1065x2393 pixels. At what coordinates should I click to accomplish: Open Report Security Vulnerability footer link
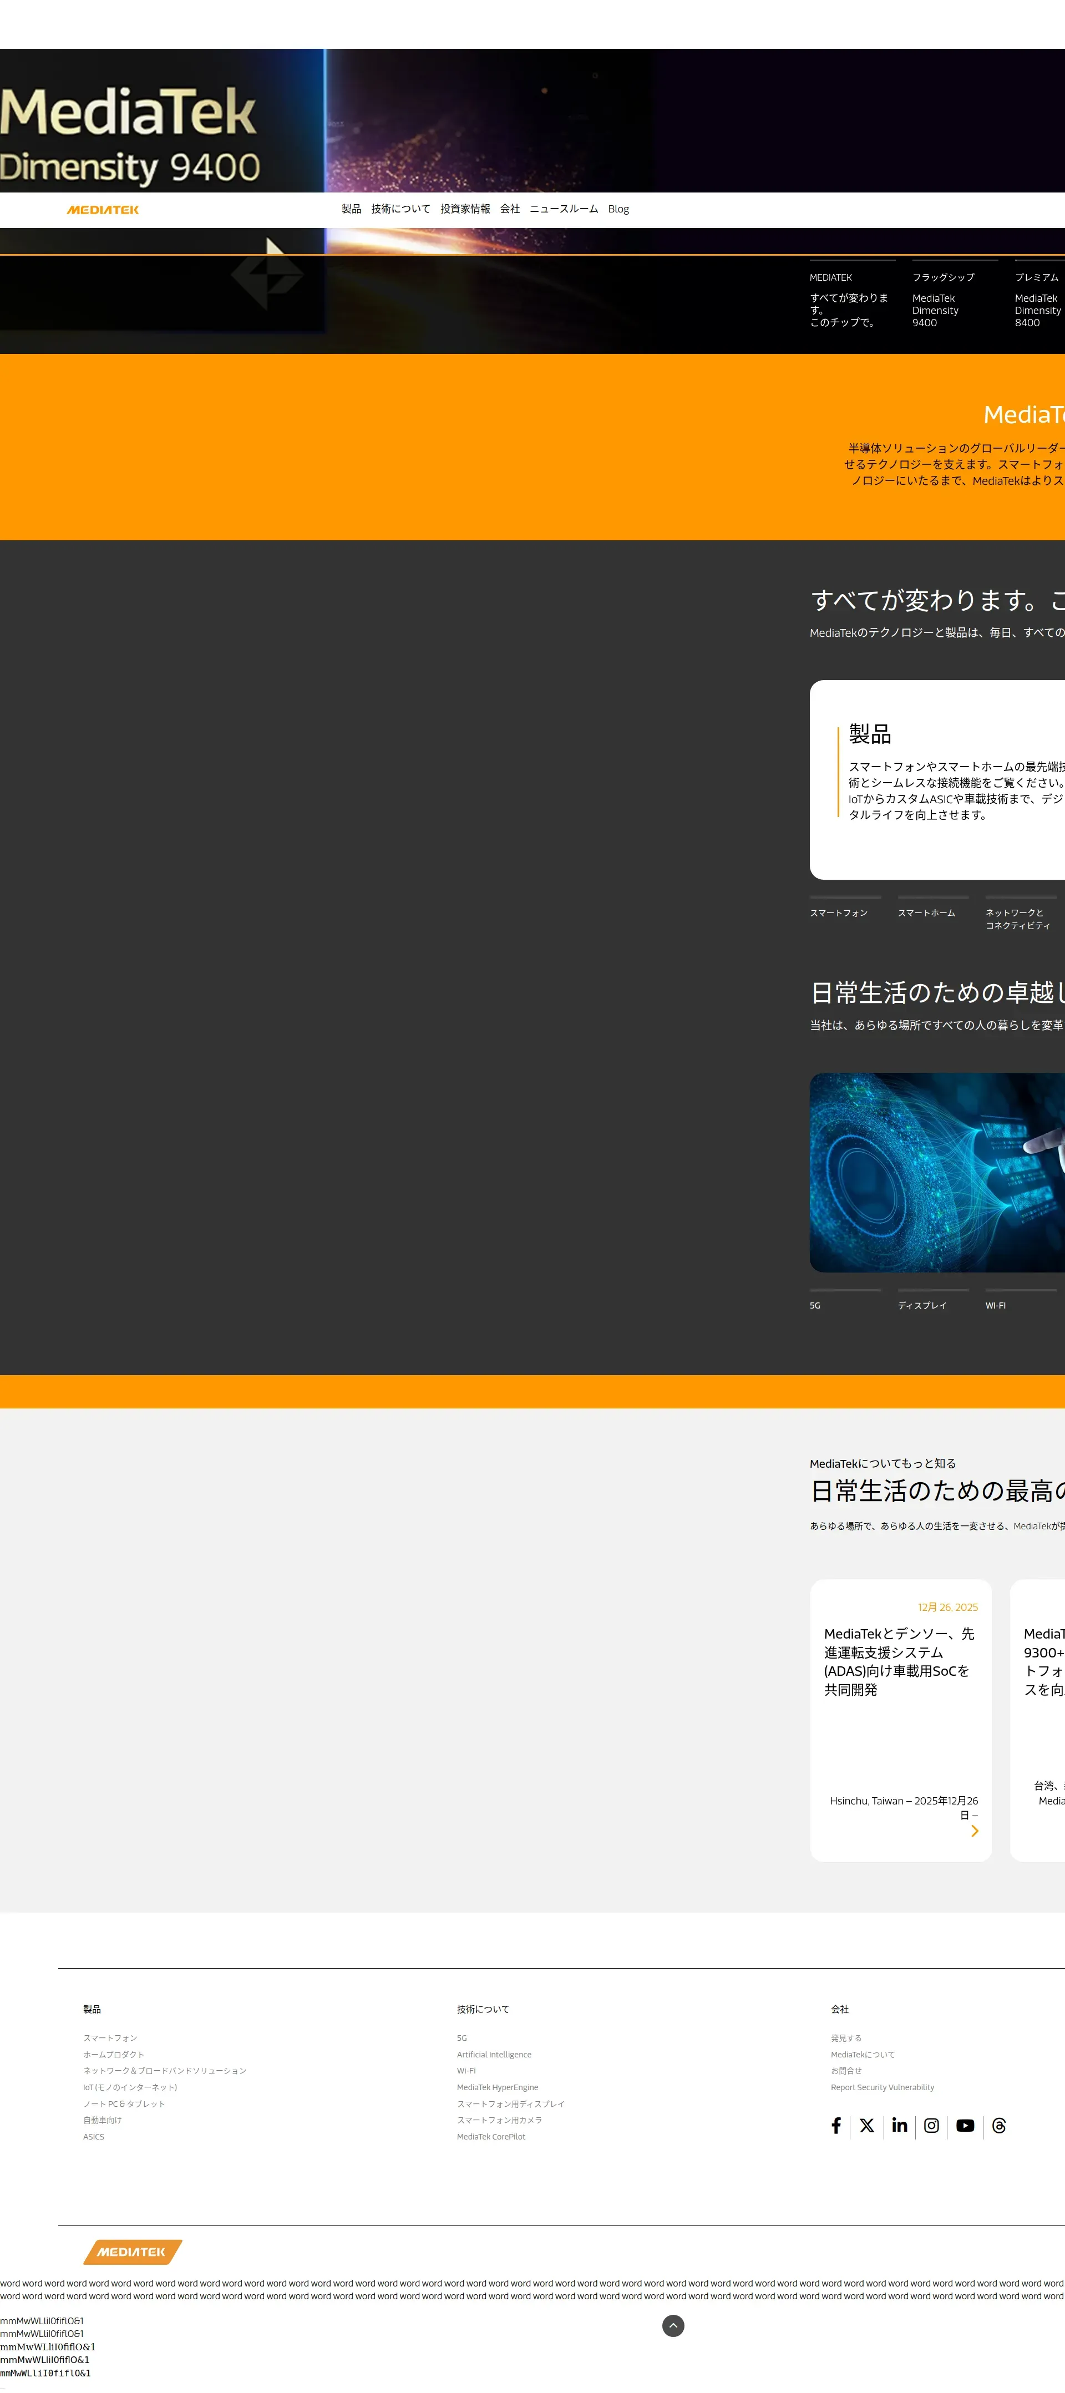tap(882, 2087)
